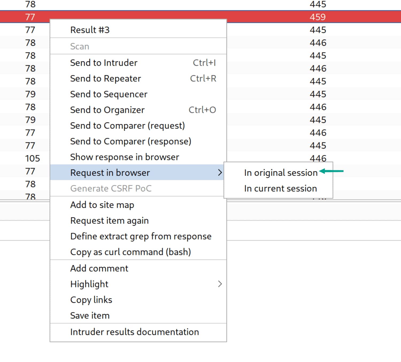Select Send to Repeater menu entry

pyautogui.click(x=105, y=79)
